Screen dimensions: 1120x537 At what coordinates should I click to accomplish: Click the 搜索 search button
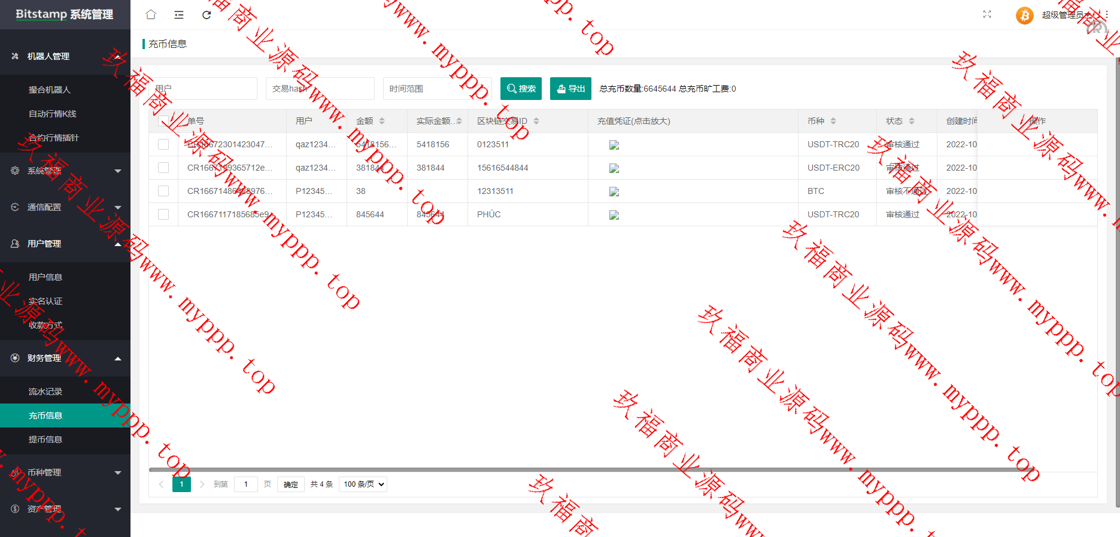[521, 89]
